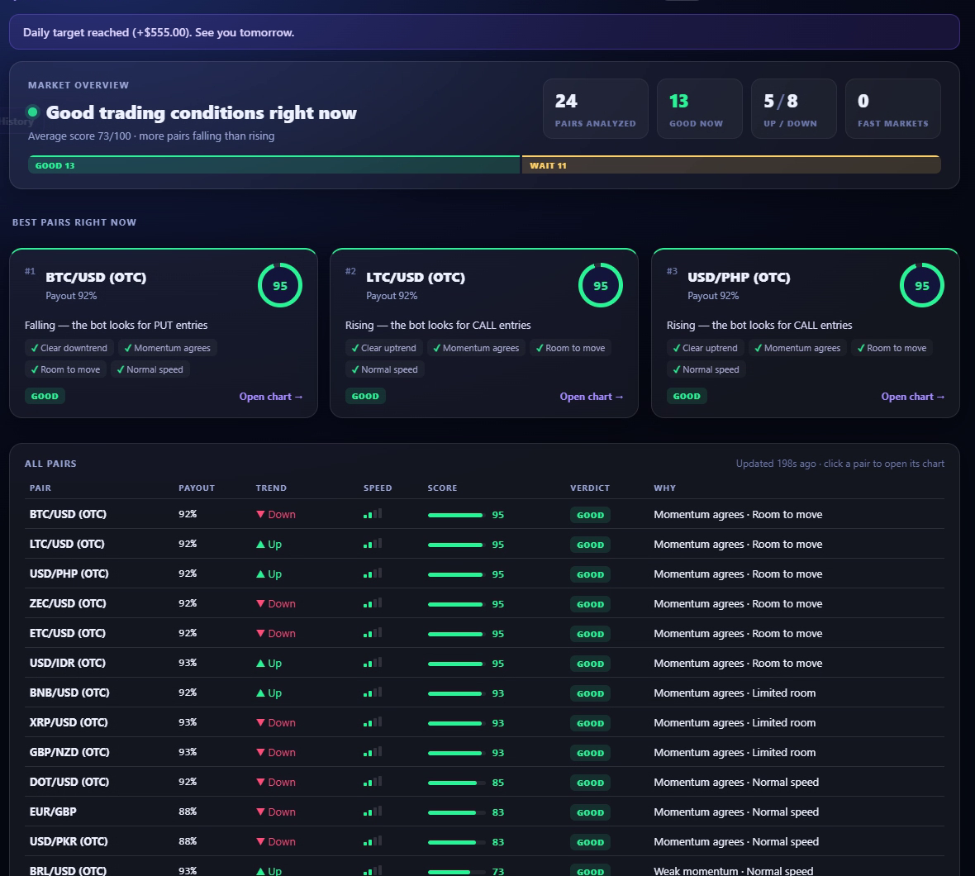Click the Score column header

pyautogui.click(x=442, y=488)
